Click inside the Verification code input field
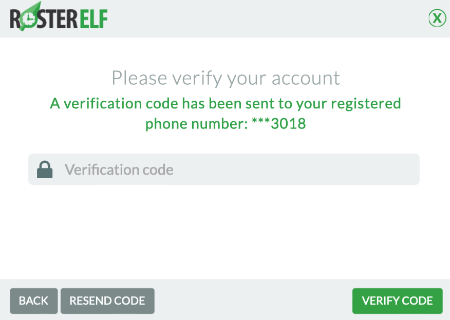This screenshot has height=320, width=450. click(x=223, y=168)
